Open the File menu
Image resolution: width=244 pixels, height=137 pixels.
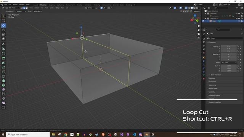6,5
